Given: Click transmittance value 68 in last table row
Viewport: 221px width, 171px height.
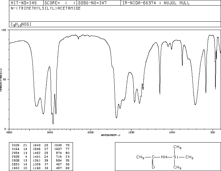Looking at the screenshot, I should (67, 168).
